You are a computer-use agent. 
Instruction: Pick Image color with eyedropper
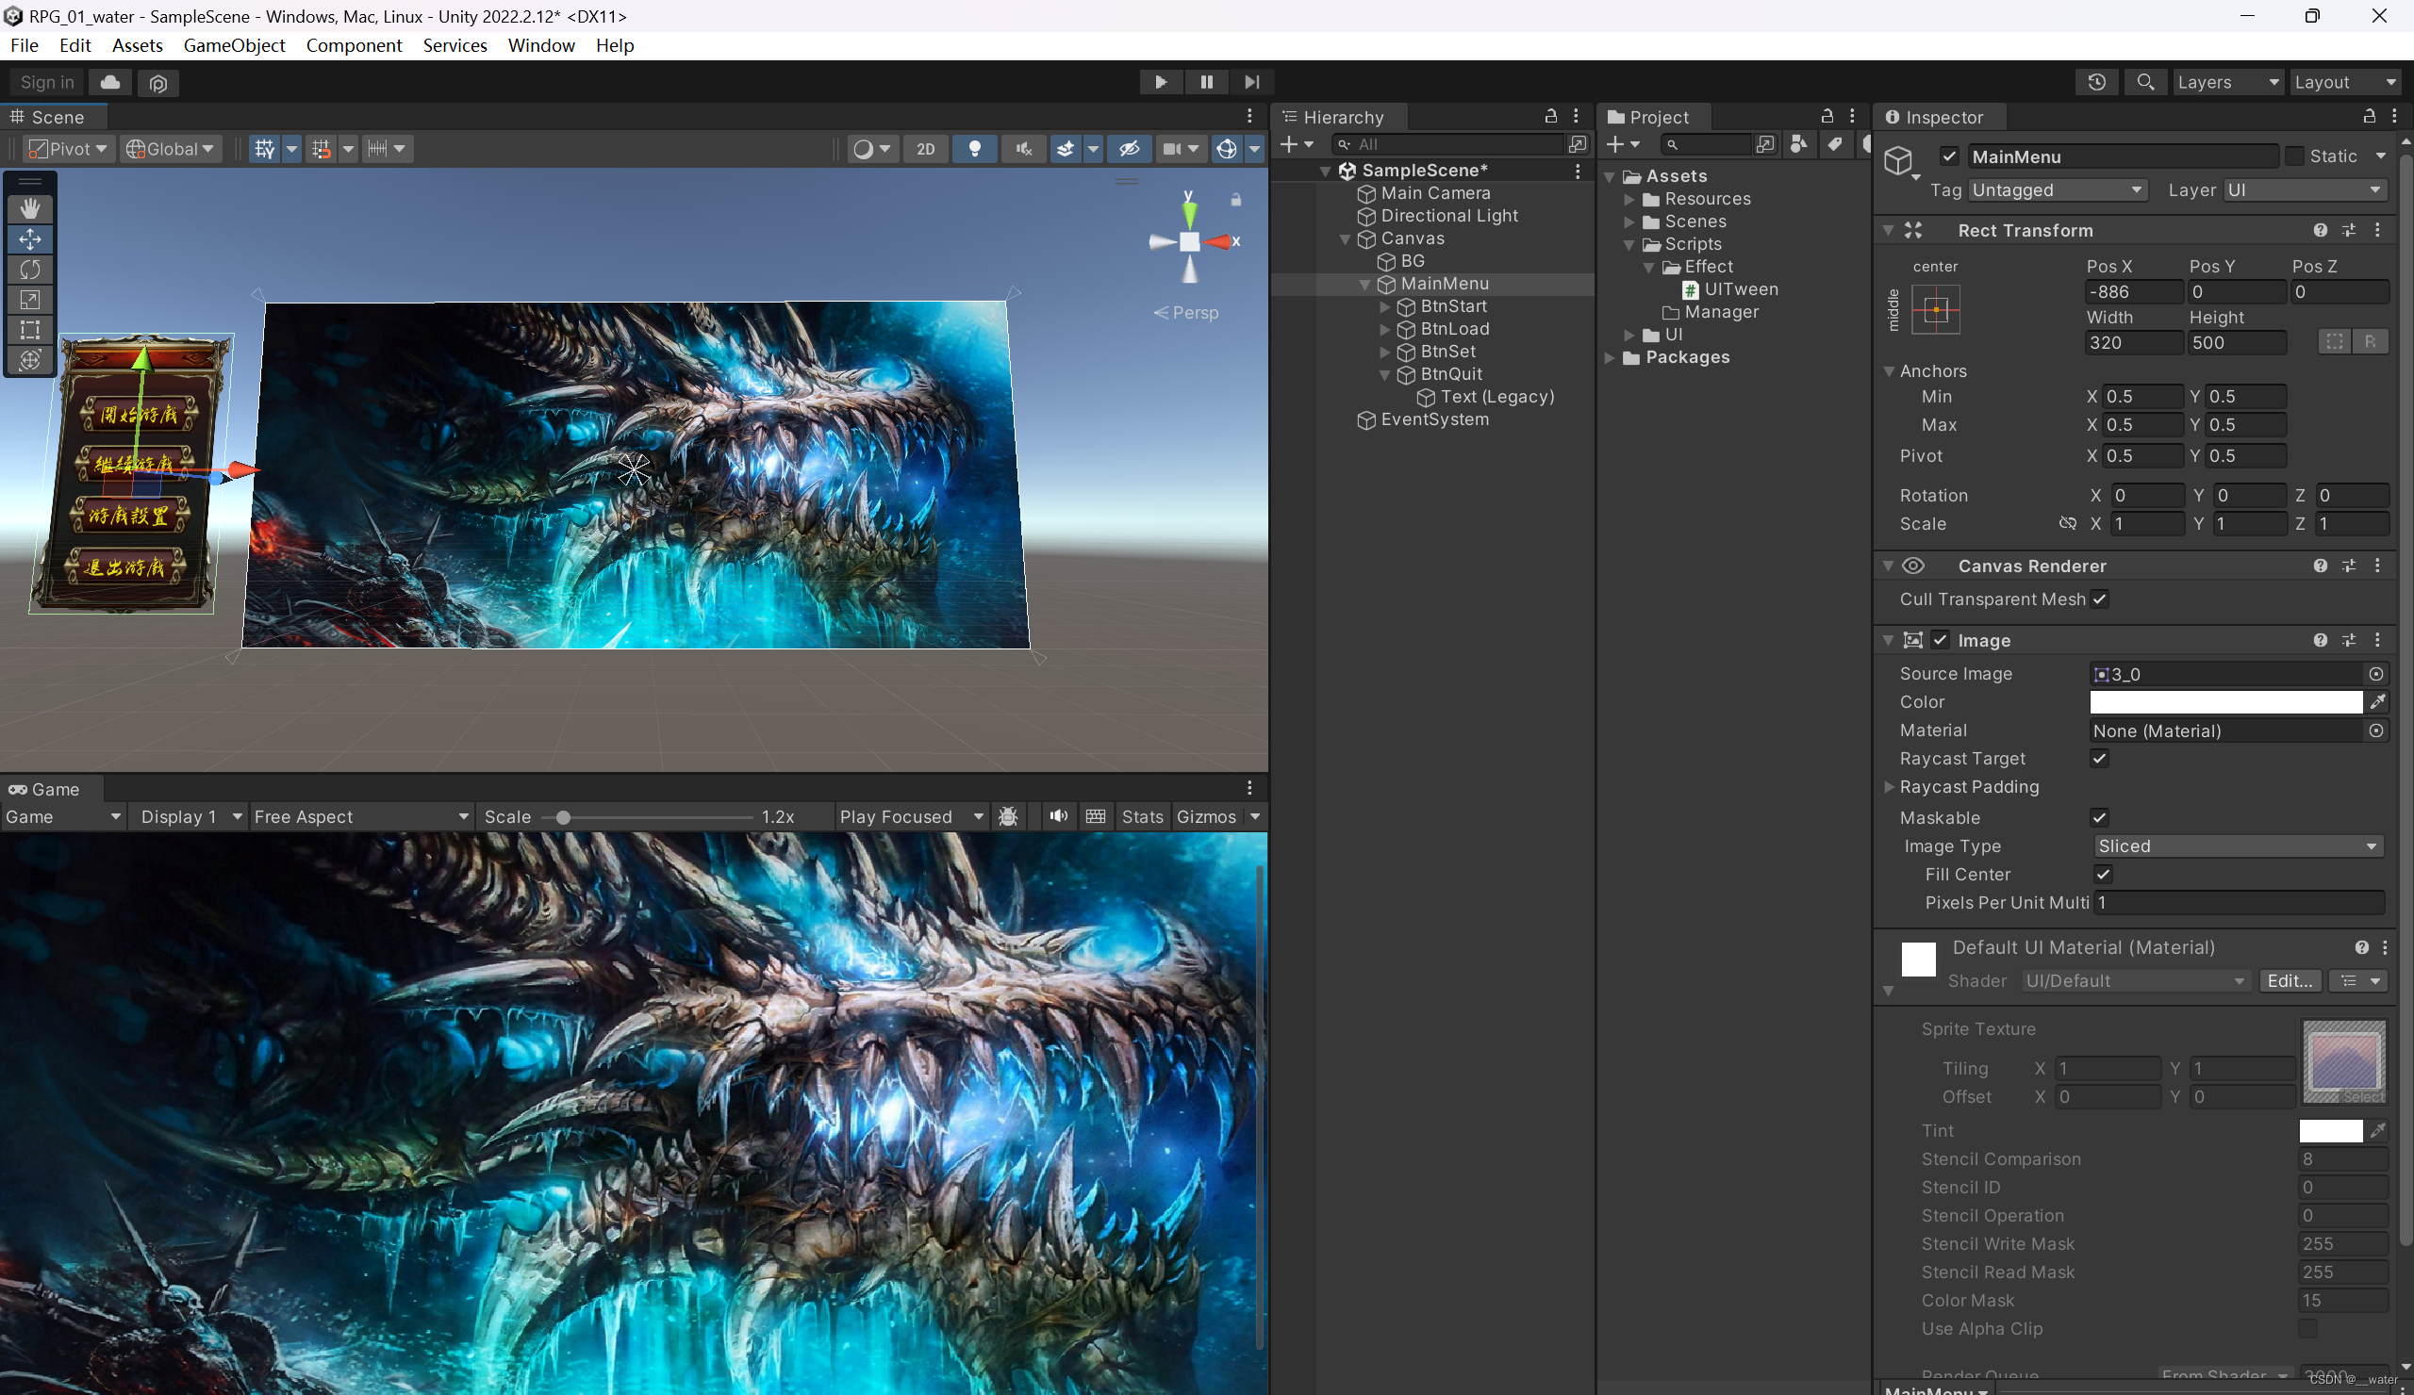click(2377, 702)
